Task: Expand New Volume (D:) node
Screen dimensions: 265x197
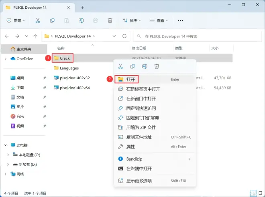Action: pos(8,164)
